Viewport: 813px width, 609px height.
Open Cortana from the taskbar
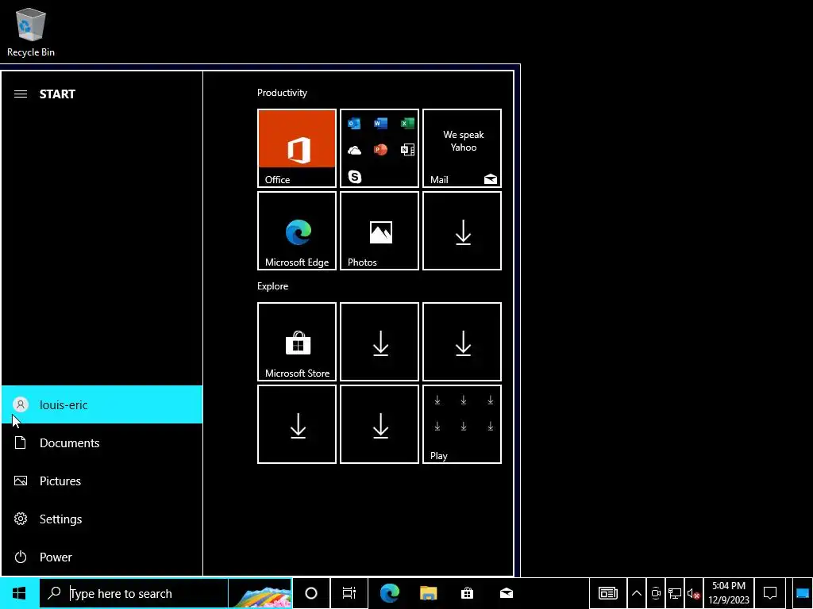coord(311,593)
